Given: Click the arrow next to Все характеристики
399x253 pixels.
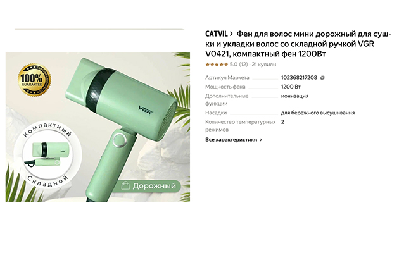Looking at the screenshot, I should coord(260,140).
